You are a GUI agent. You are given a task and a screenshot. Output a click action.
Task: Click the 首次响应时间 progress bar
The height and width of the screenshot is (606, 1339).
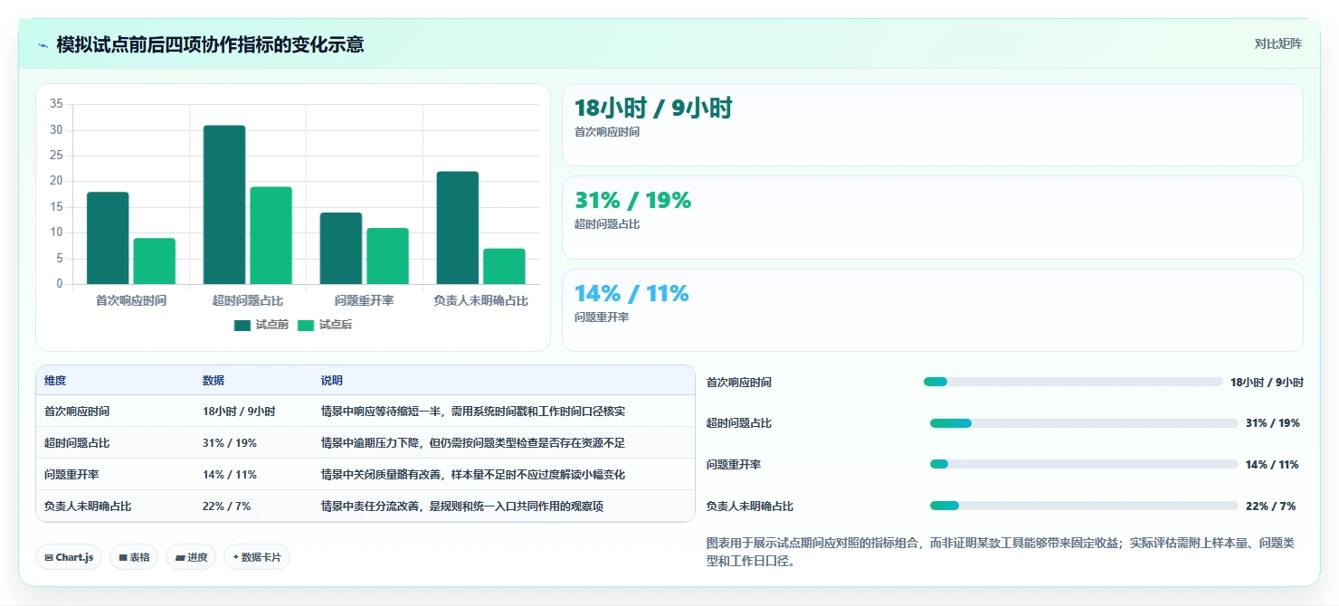(x=1073, y=382)
